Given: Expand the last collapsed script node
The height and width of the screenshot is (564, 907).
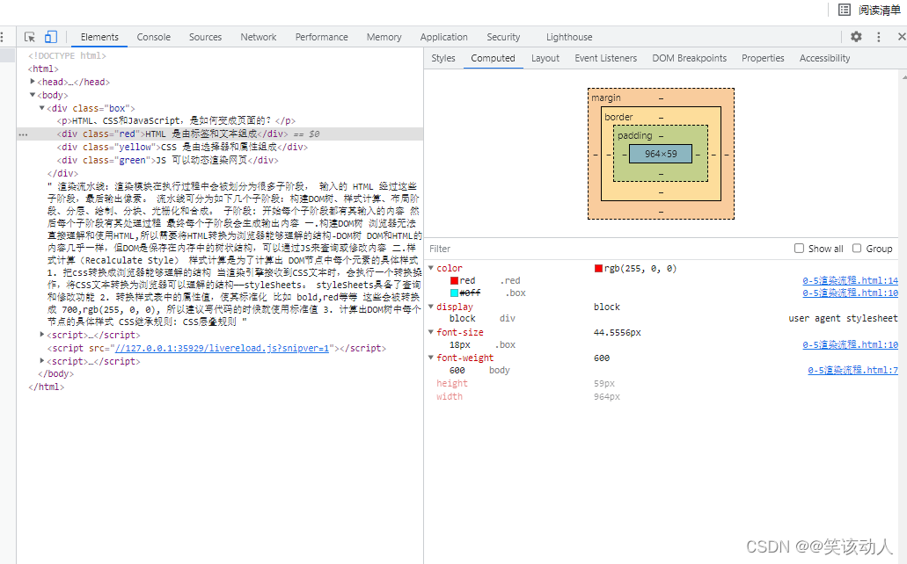Looking at the screenshot, I should (x=41, y=360).
